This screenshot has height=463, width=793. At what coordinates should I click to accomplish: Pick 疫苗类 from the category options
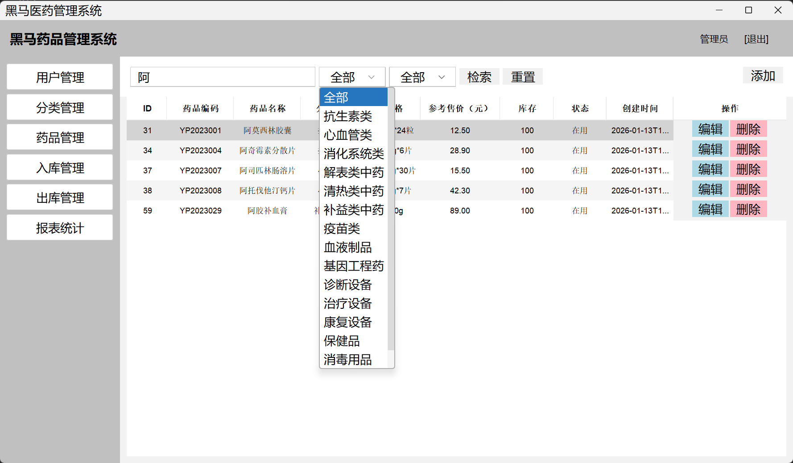(342, 229)
